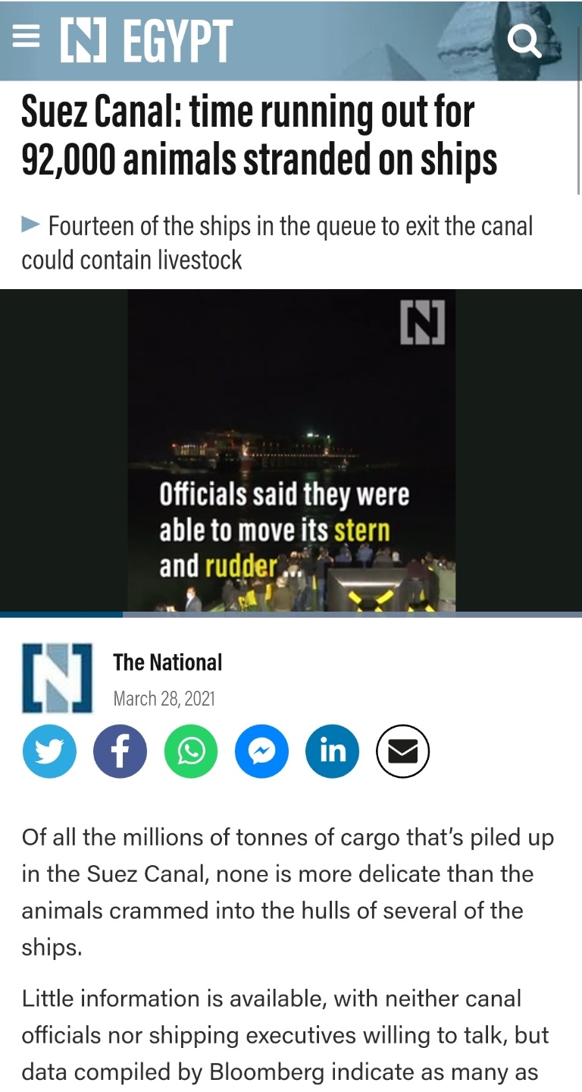This screenshot has height=1092, width=582.
Task: Click the Suez Canal article headline
Action: point(259,137)
